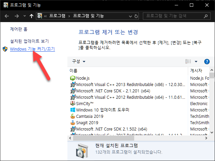Click the 프로그램 및 기능 검색 search box

click(177, 16)
